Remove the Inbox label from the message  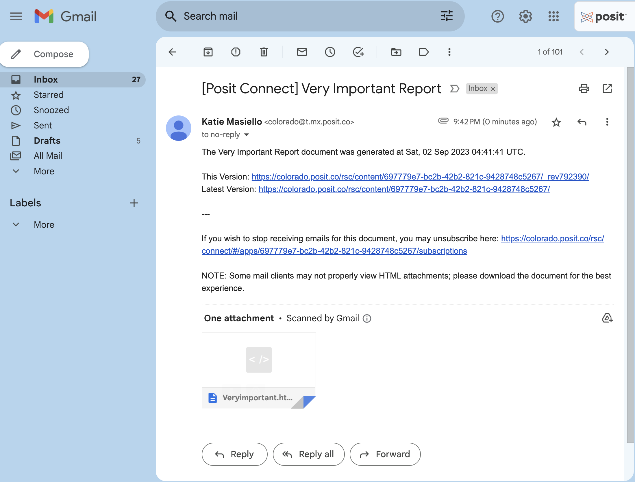click(x=493, y=89)
